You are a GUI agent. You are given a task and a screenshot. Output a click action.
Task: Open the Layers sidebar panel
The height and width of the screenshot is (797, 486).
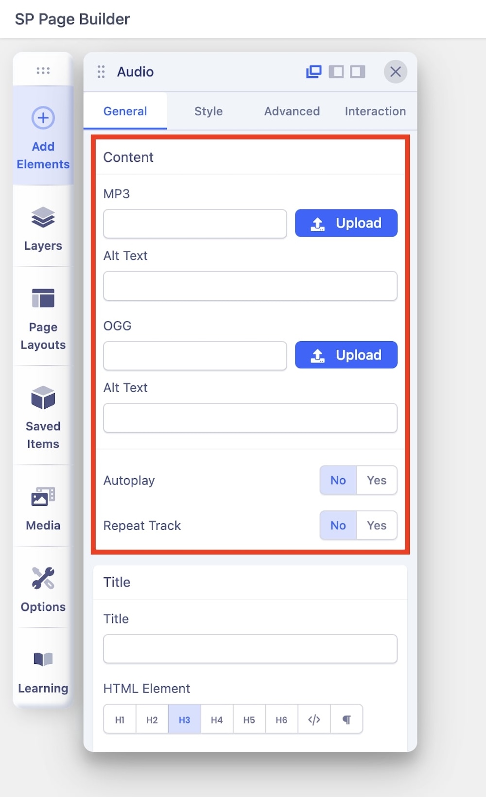[43, 227]
